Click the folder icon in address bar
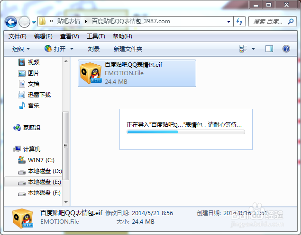The width and height of the screenshot is (301, 235). coord(42,21)
